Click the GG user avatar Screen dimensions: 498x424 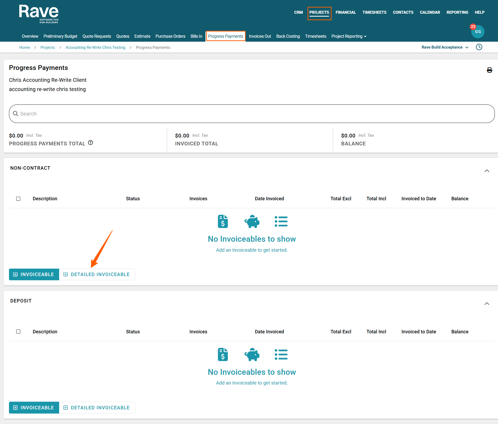pyautogui.click(x=478, y=32)
